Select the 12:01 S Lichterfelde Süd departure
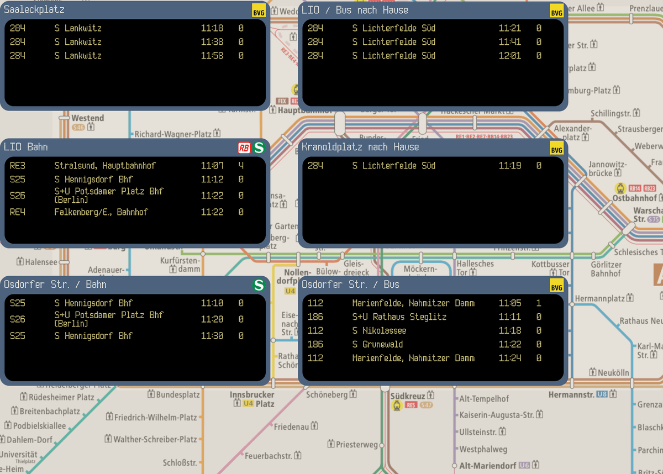The height and width of the screenshot is (474, 663). (x=433, y=56)
